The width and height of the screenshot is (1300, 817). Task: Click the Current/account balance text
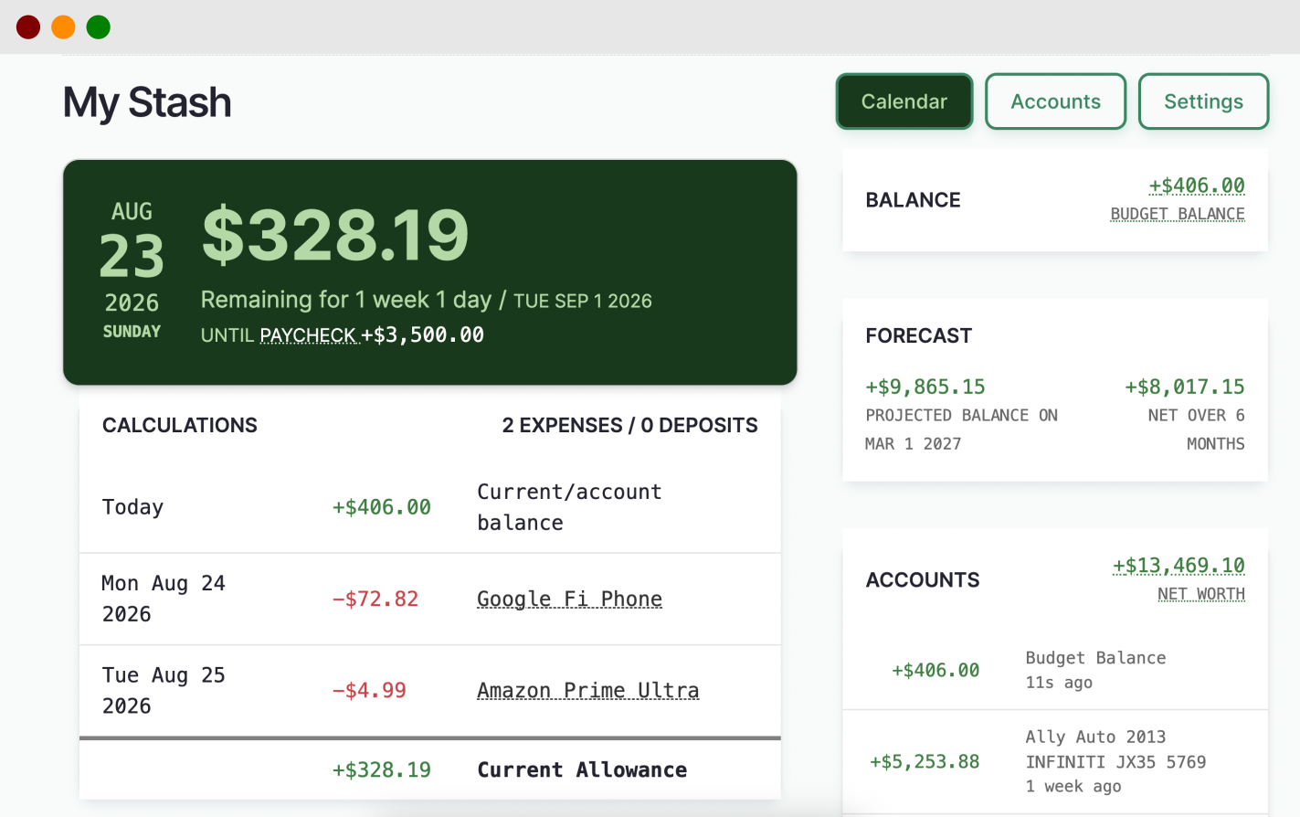point(569,507)
